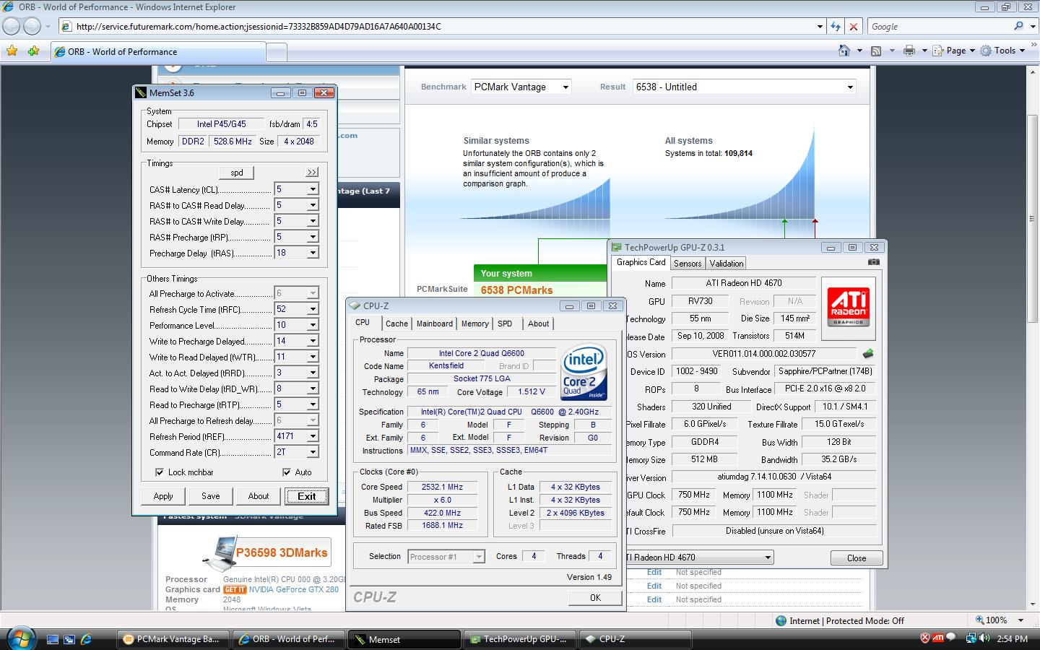Refresh the page with the refresh icon
The width and height of the screenshot is (1040, 650).
coord(836,26)
